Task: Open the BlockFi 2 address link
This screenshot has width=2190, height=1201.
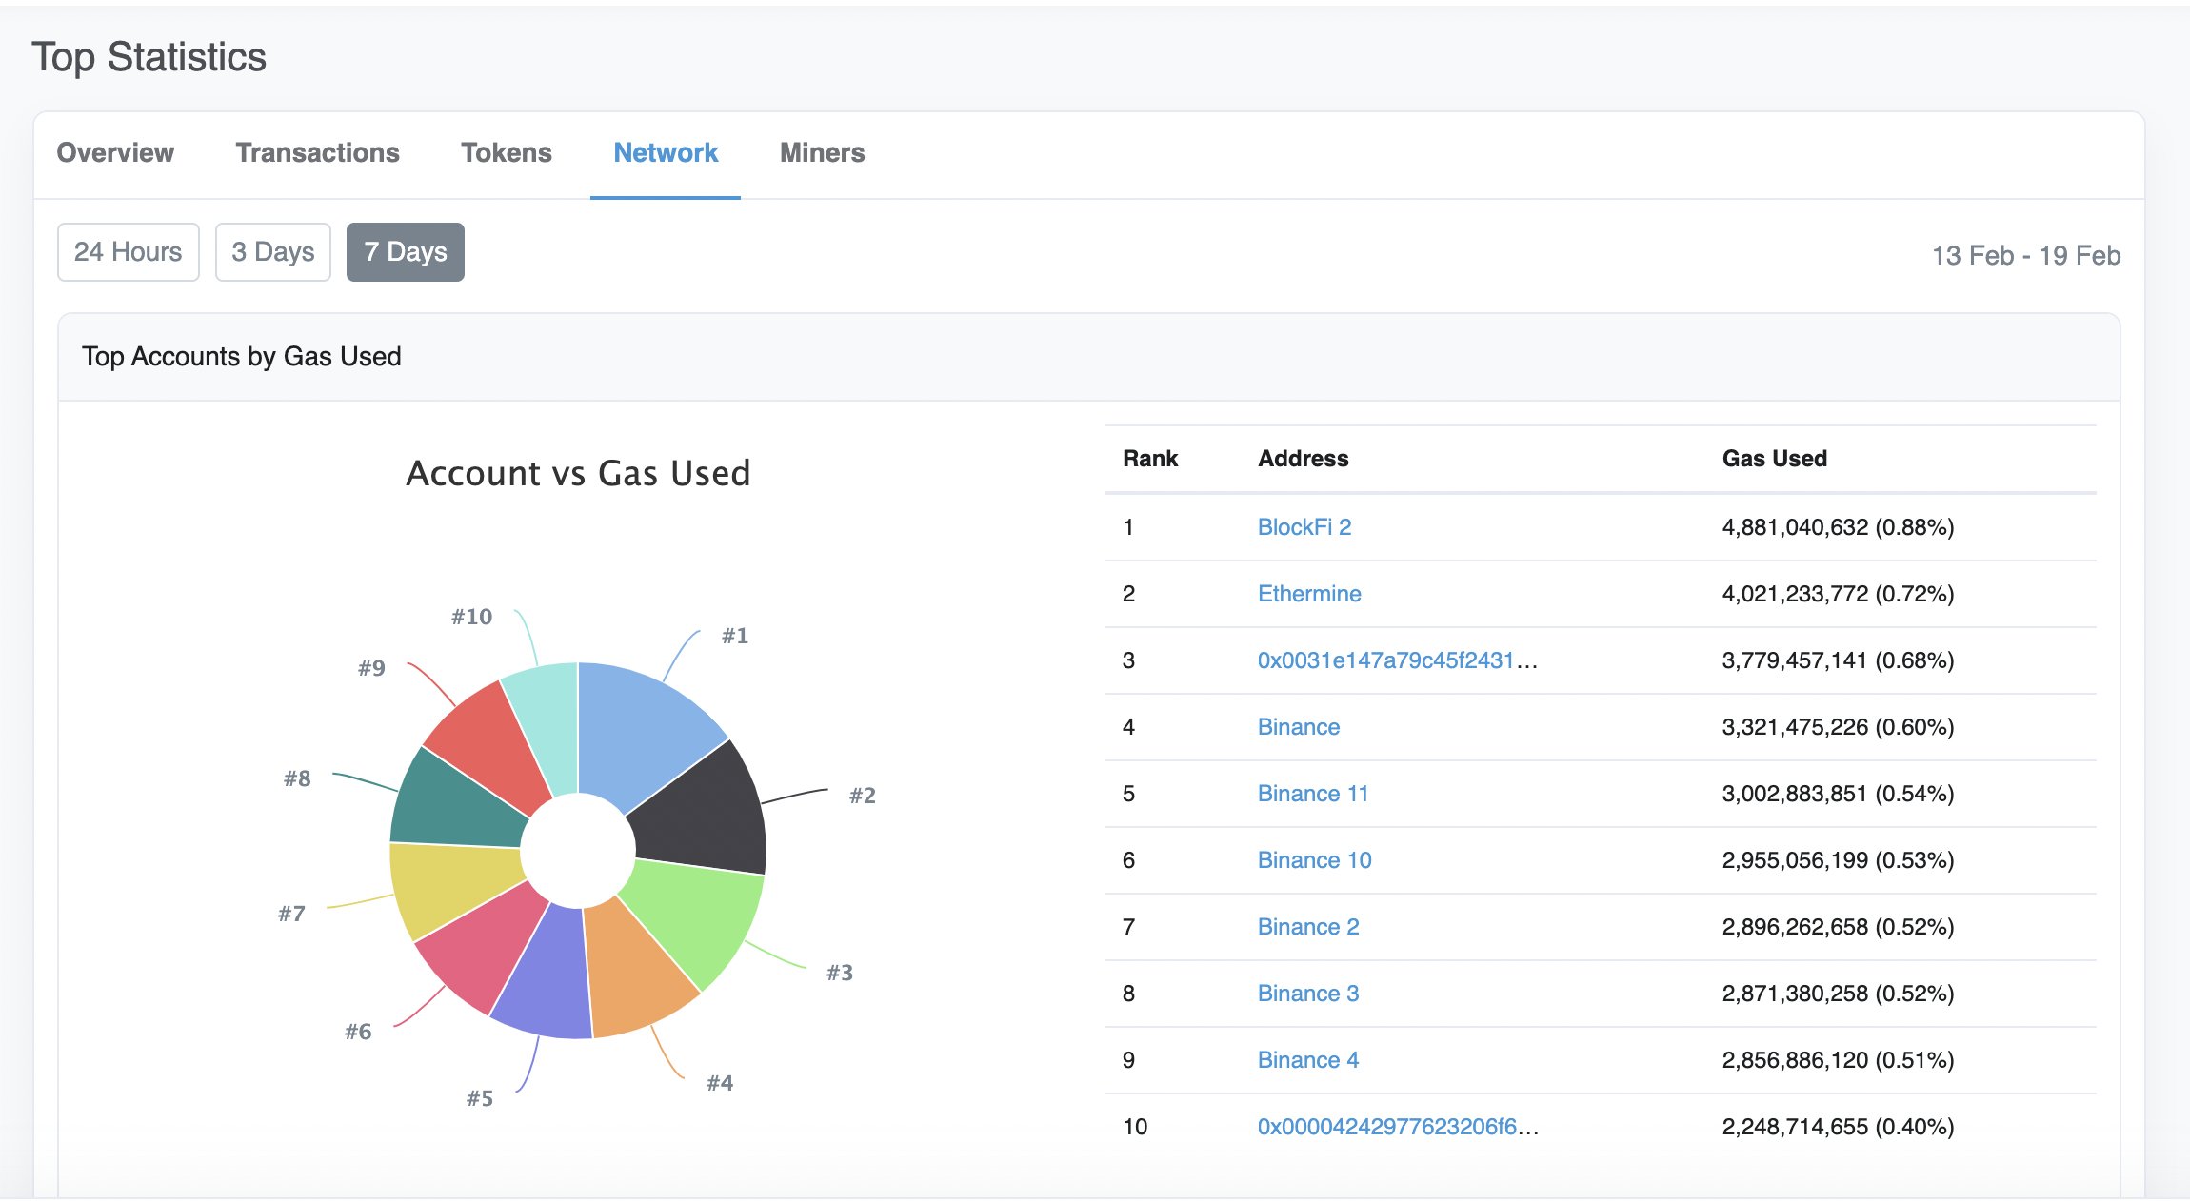Action: point(1304,527)
